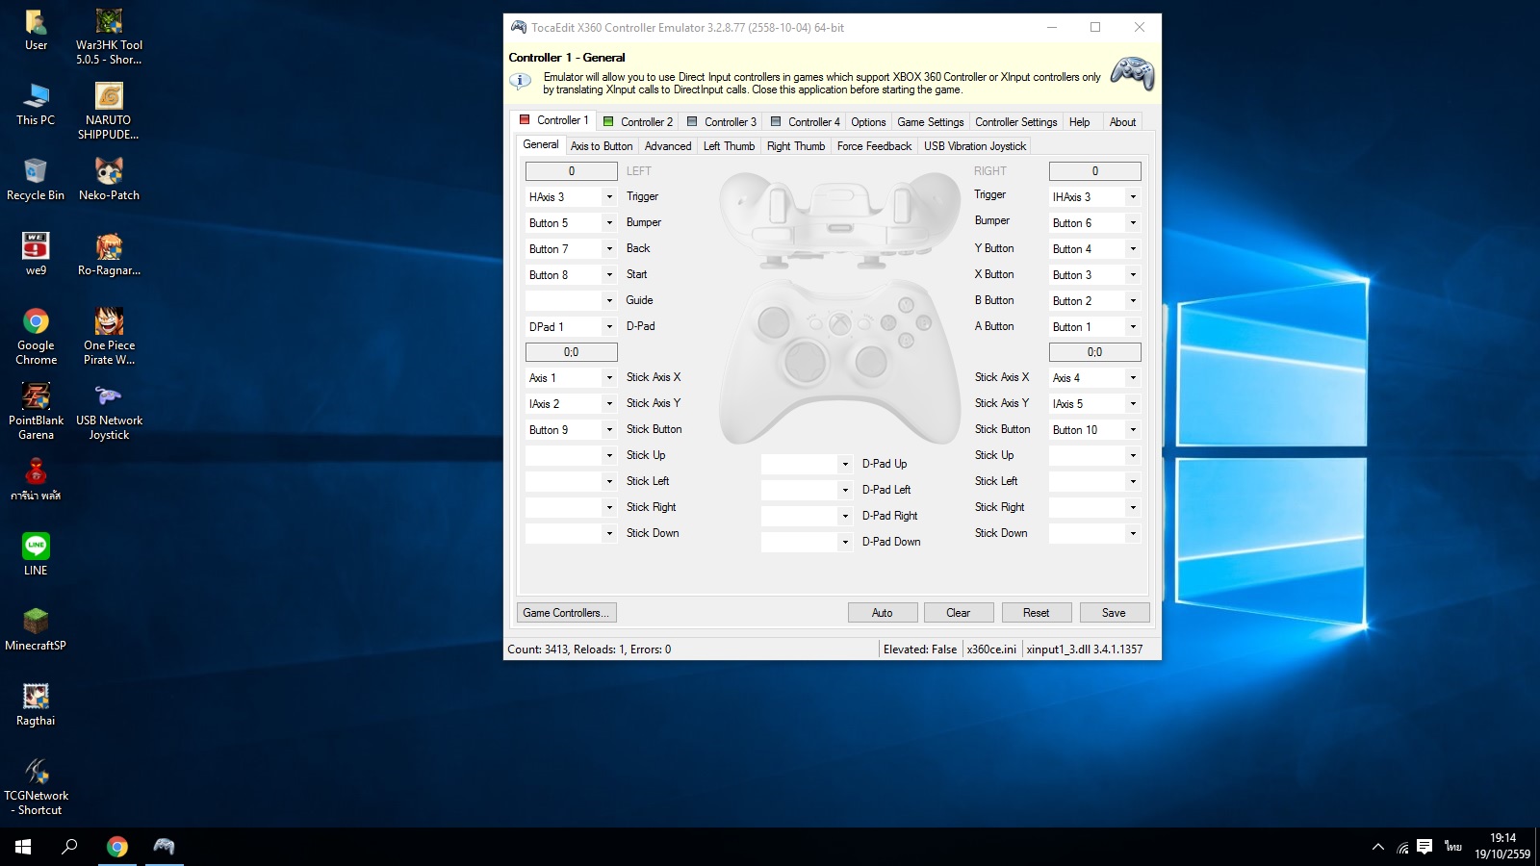Switch to Controller 3 tab
This screenshot has height=866, width=1540.
(721, 122)
